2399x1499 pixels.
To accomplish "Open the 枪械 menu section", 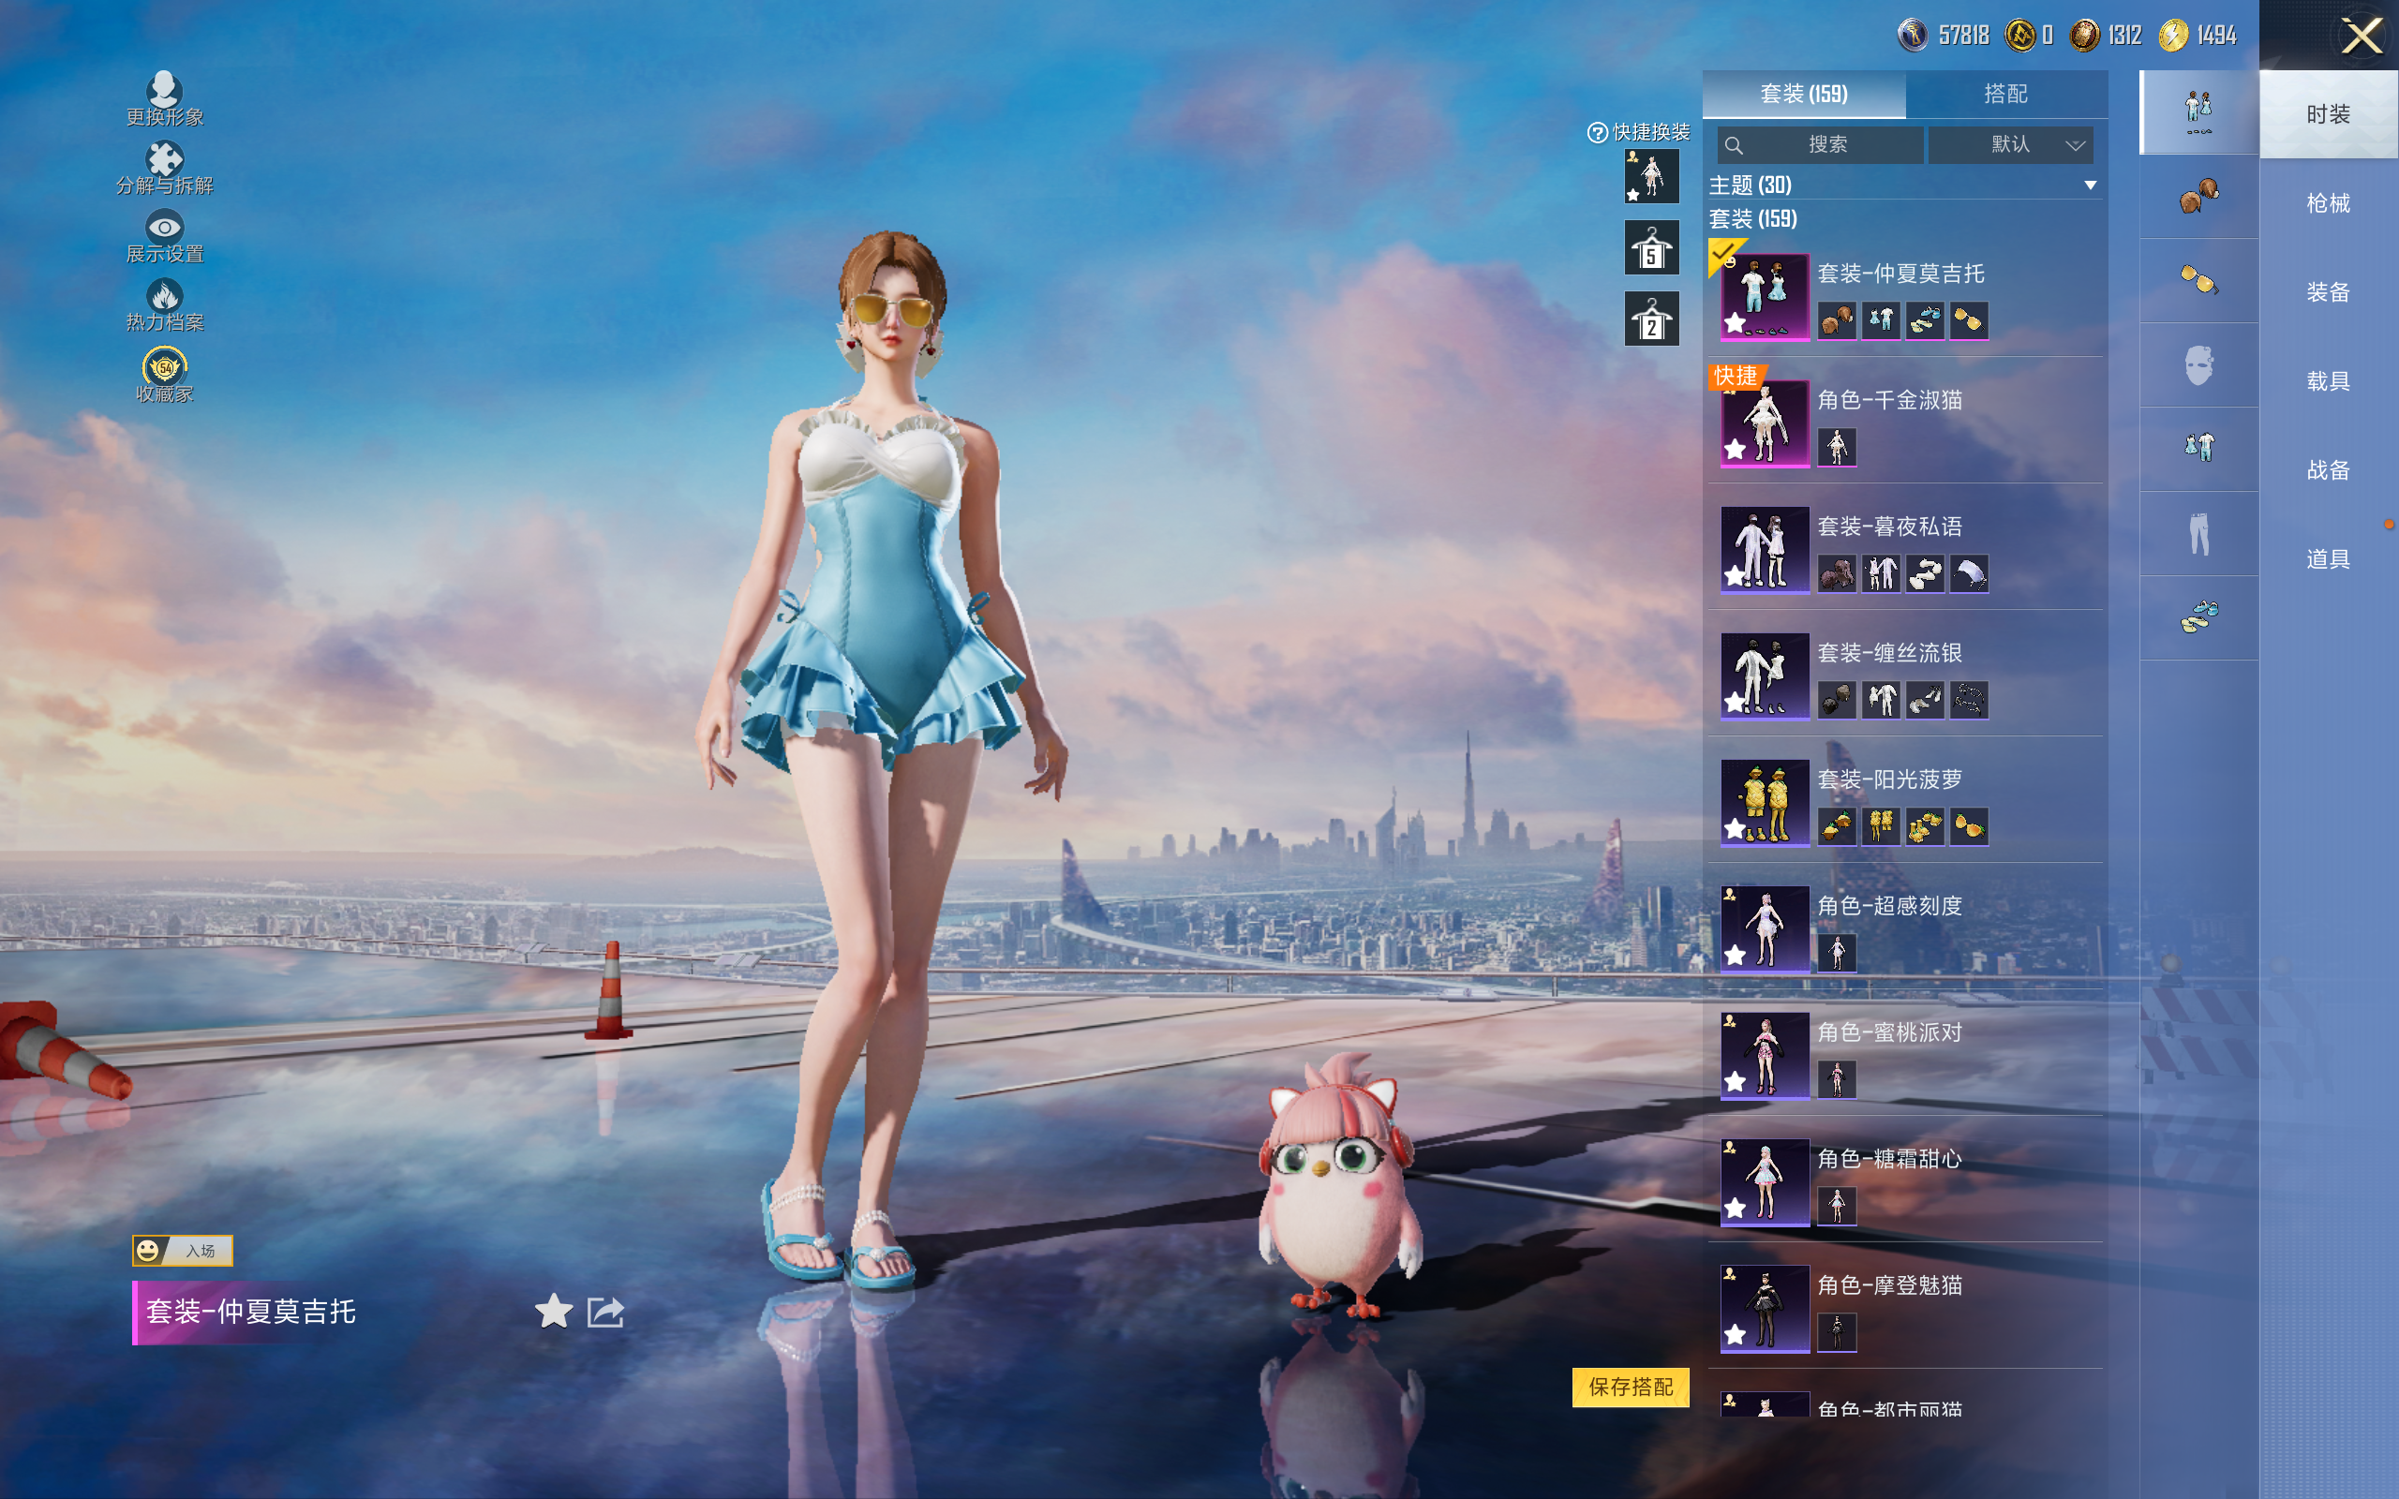I will [x=2328, y=203].
